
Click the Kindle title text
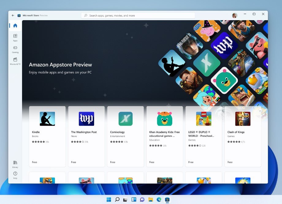(x=36, y=132)
